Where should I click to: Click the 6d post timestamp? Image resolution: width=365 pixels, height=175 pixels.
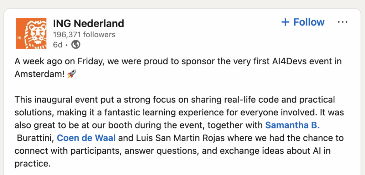58,45
